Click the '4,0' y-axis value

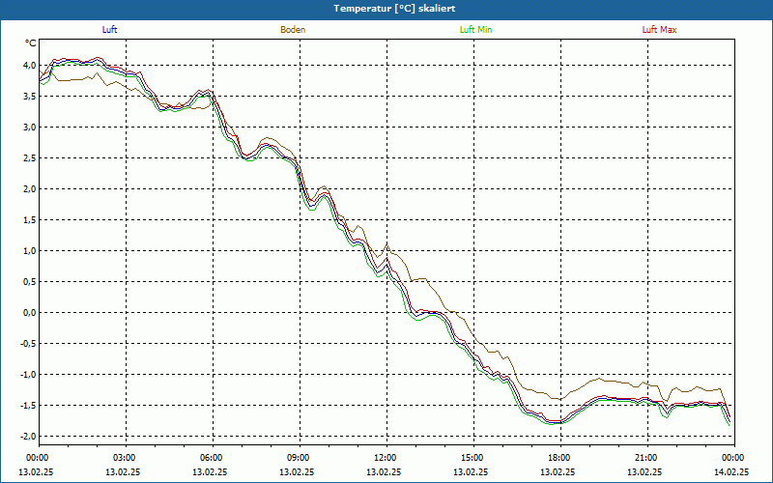pos(29,66)
